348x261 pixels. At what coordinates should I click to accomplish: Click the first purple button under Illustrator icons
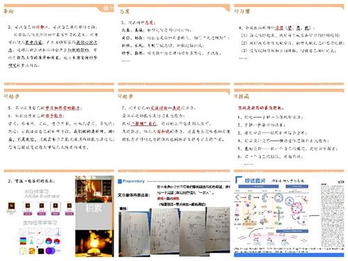point(28,214)
